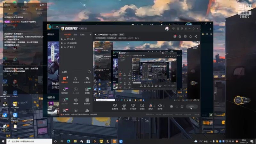
Task: Collapse the 工具箱 toolbox section
Action: 89,72
